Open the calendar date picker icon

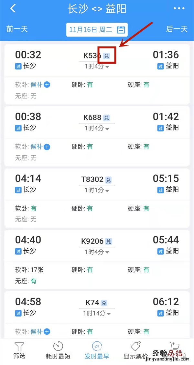121,30
